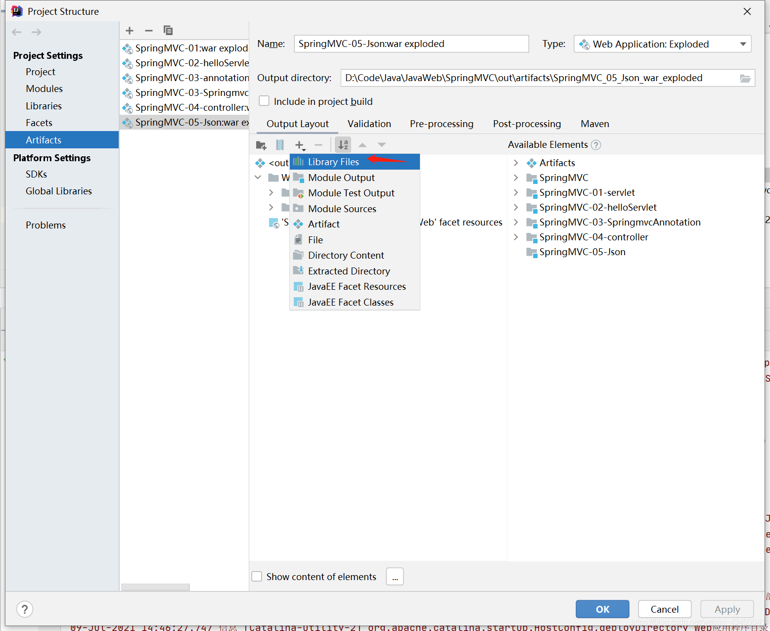Choose Module Test Output menu entry
The width and height of the screenshot is (770, 631).
355,193
